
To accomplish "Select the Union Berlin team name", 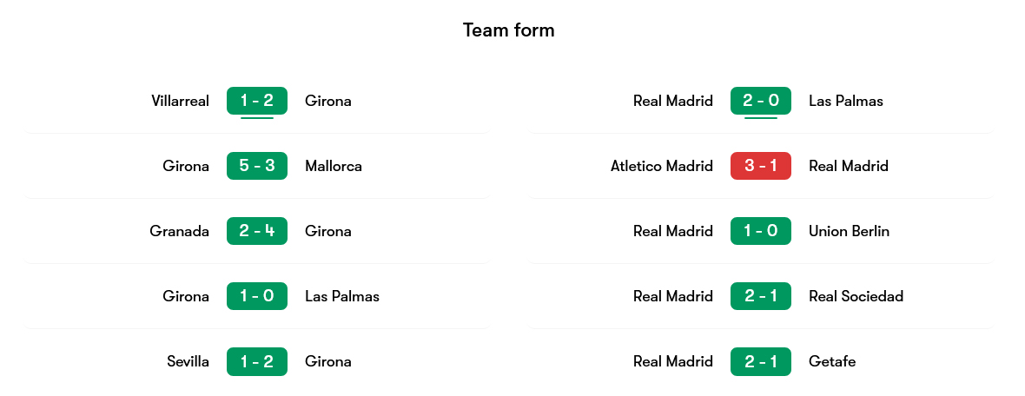I will [849, 231].
